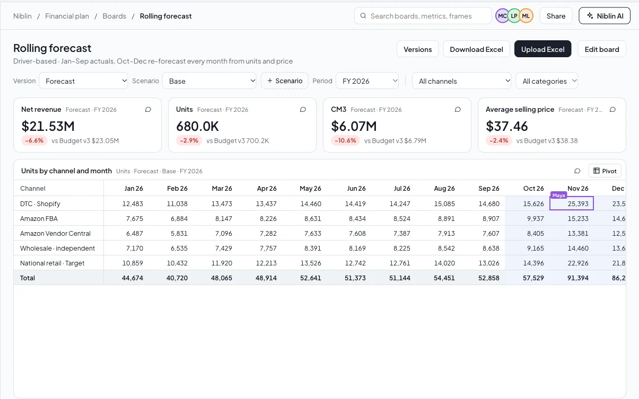639x399 pixels.
Task: Launch Niblin AI assistant
Action: click(x=605, y=16)
